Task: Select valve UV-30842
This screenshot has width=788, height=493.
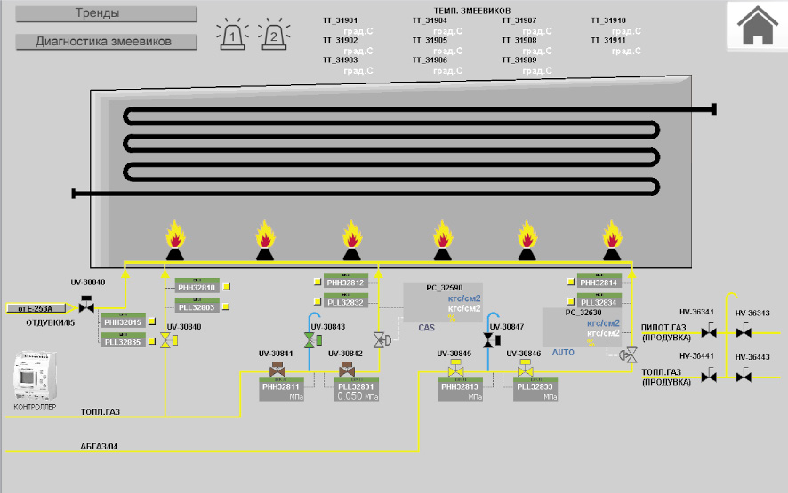Action: (347, 370)
